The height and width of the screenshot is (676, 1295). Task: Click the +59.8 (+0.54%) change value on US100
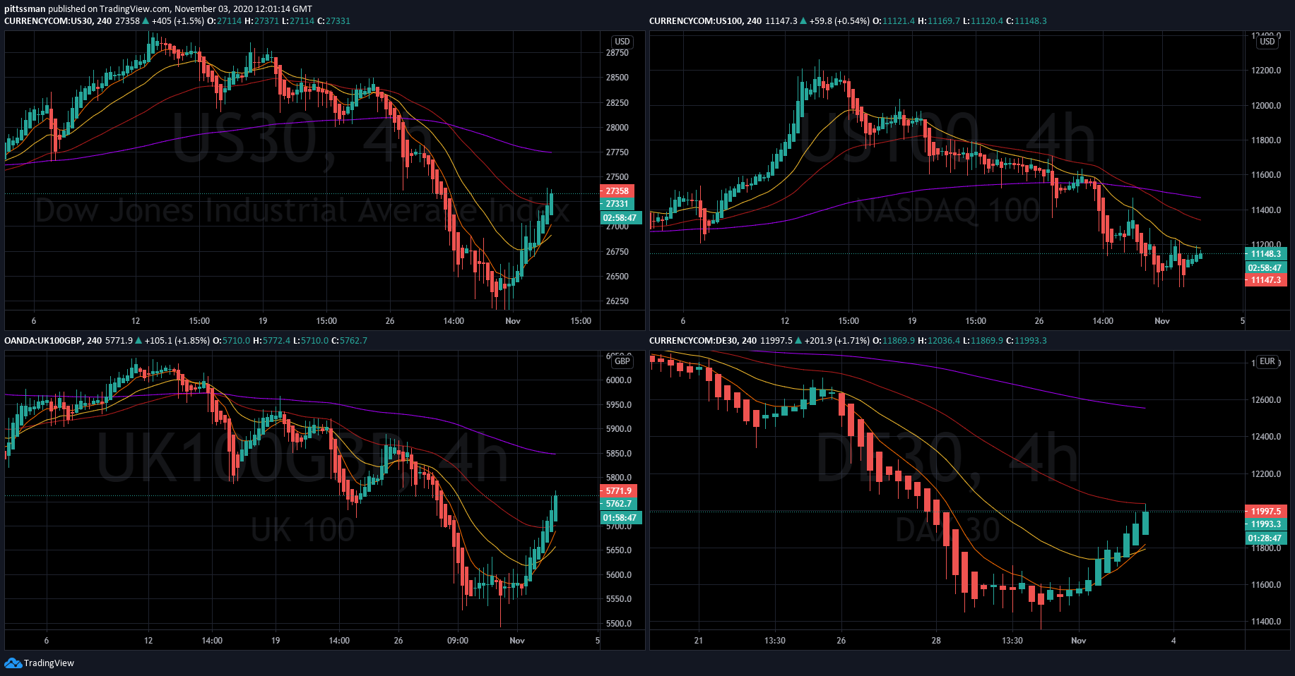pos(839,21)
